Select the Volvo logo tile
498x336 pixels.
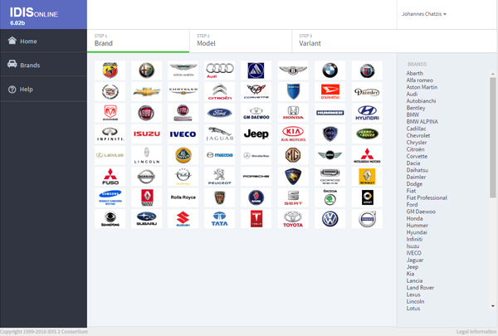click(367, 218)
